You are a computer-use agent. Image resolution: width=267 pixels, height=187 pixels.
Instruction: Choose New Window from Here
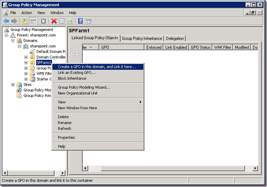[x=98, y=108]
